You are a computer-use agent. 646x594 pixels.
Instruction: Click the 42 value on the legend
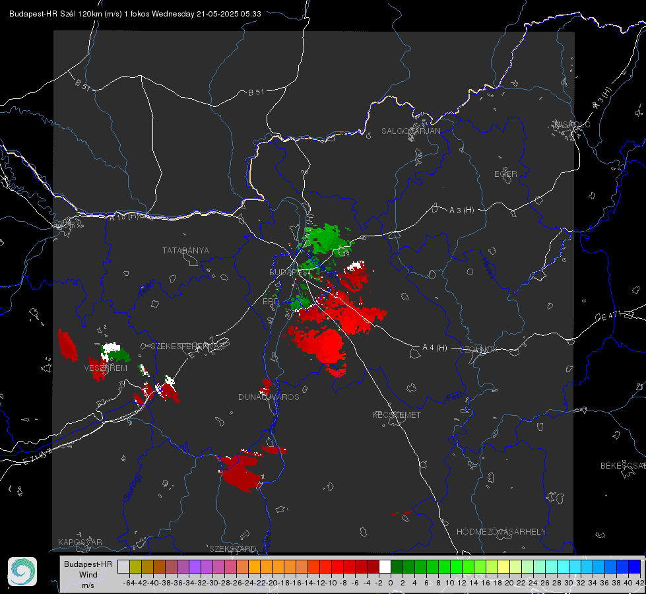[x=640, y=583]
